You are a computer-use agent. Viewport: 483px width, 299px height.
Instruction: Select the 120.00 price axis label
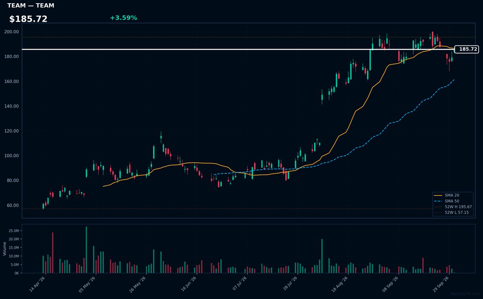11,131
